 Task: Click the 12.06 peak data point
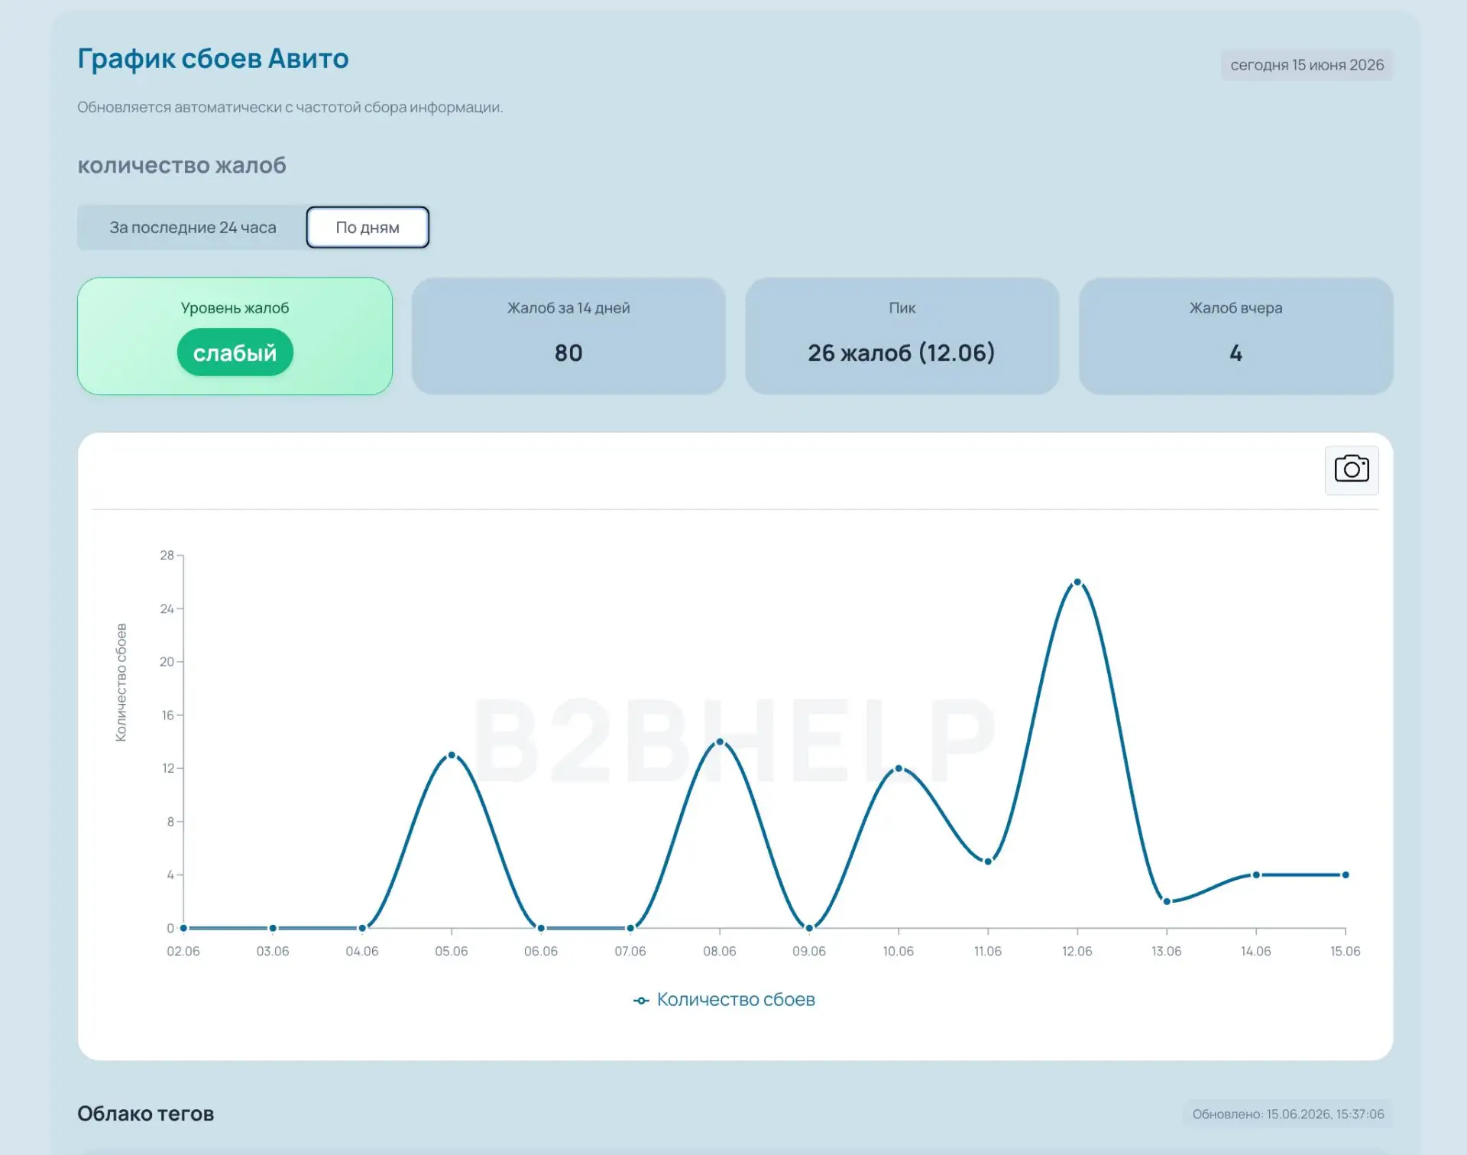1077,582
